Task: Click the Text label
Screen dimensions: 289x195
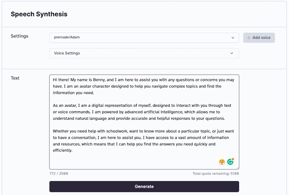Action: point(15,78)
